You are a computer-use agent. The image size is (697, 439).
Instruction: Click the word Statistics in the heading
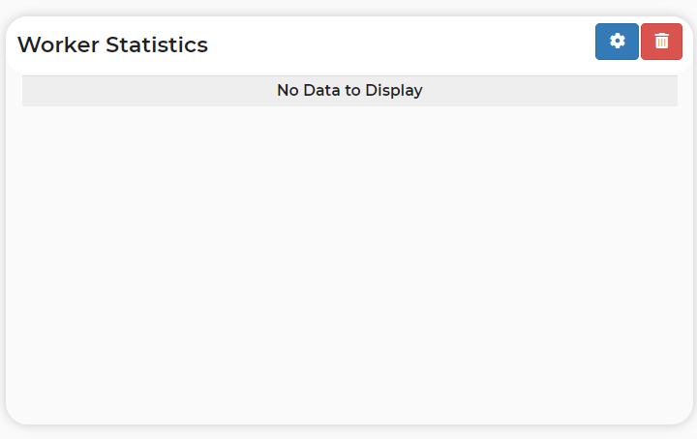point(157,44)
